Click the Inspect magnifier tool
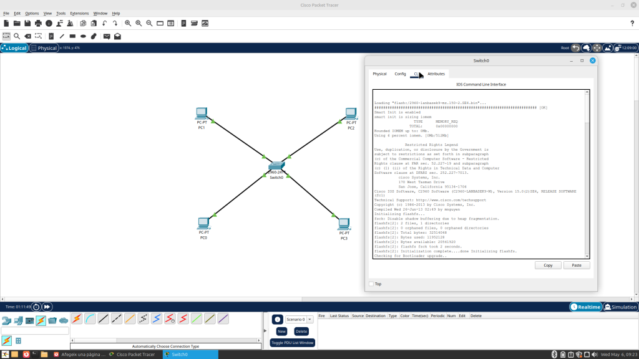This screenshot has height=359, width=639. [17, 36]
